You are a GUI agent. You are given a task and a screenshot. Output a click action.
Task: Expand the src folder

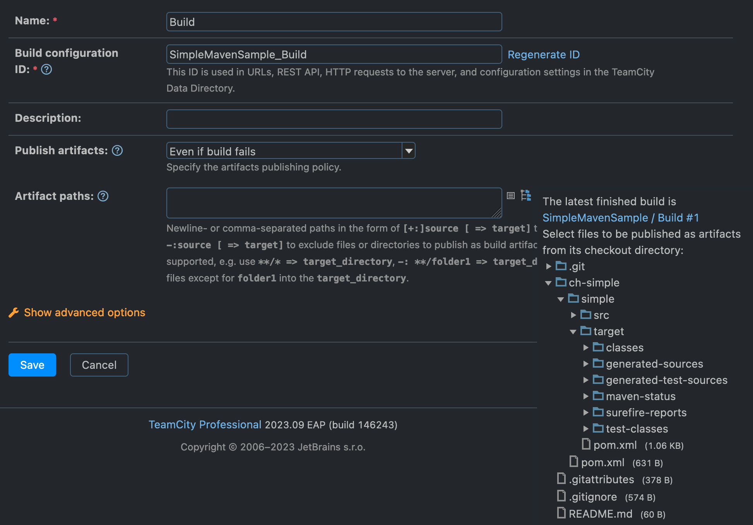pos(573,315)
